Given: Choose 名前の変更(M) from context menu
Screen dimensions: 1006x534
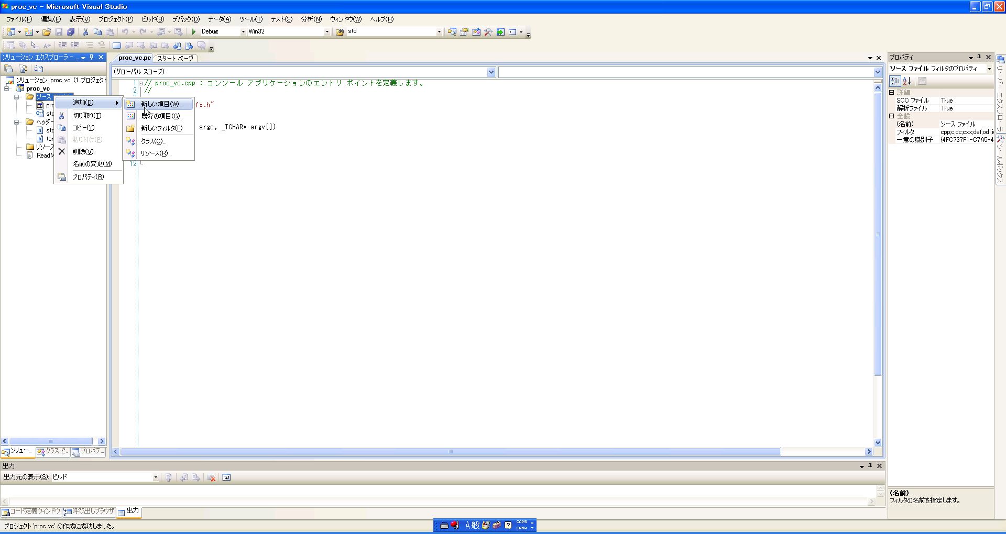Looking at the screenshot, I should 89,164.
